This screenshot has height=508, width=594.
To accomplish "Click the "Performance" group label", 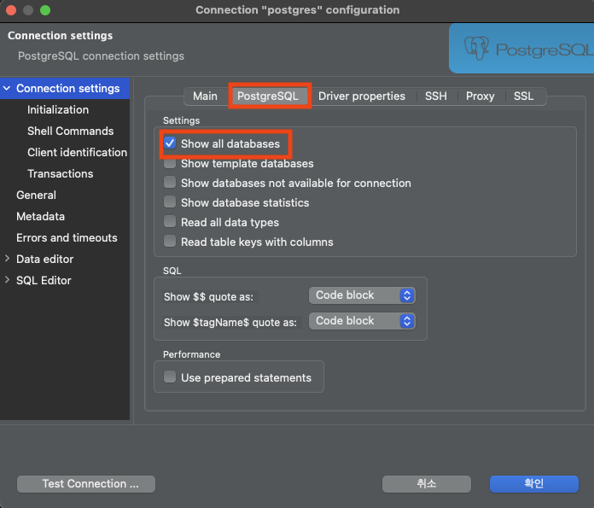I will pyautogui.click(x=191, y=354).
